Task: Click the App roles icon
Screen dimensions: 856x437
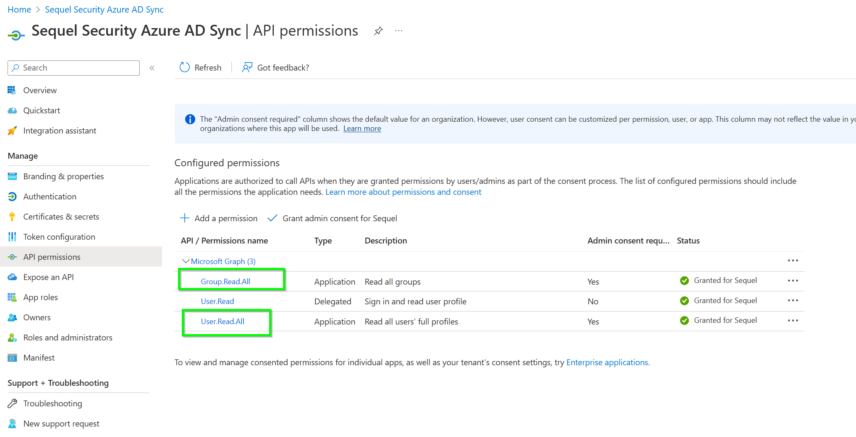Action: [12, 297]
